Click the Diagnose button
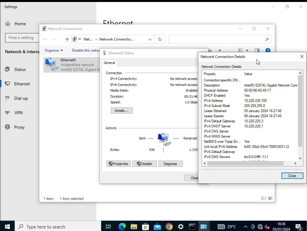The height and width of the screenshot is (231, 307). 170,164
